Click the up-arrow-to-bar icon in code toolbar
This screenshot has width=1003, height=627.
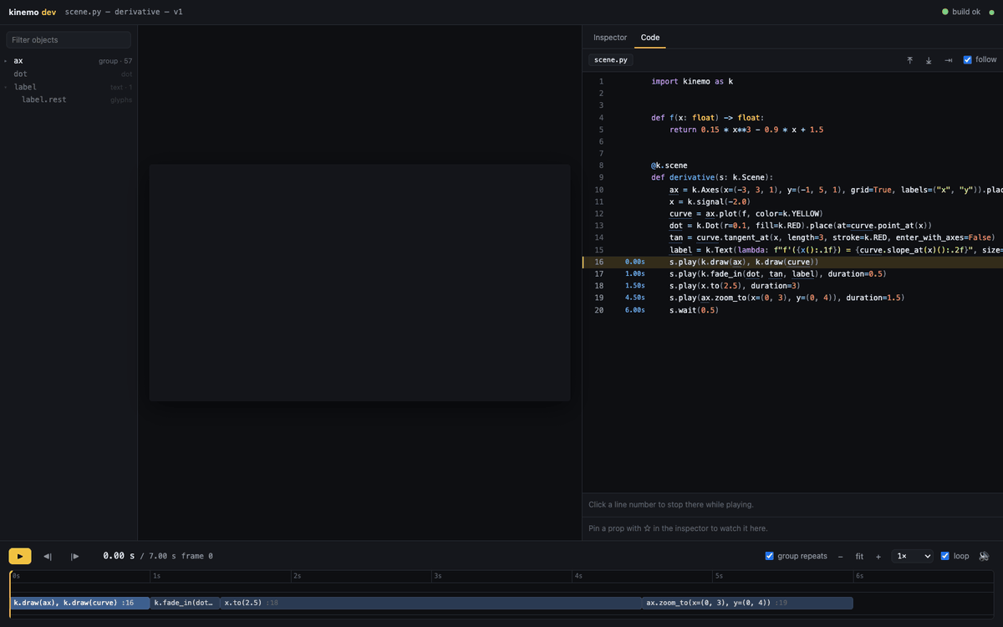click(909, 60)
